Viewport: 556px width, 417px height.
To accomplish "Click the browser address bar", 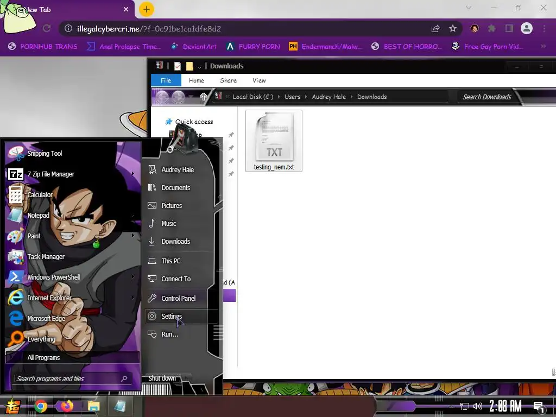I will [248, 29].
